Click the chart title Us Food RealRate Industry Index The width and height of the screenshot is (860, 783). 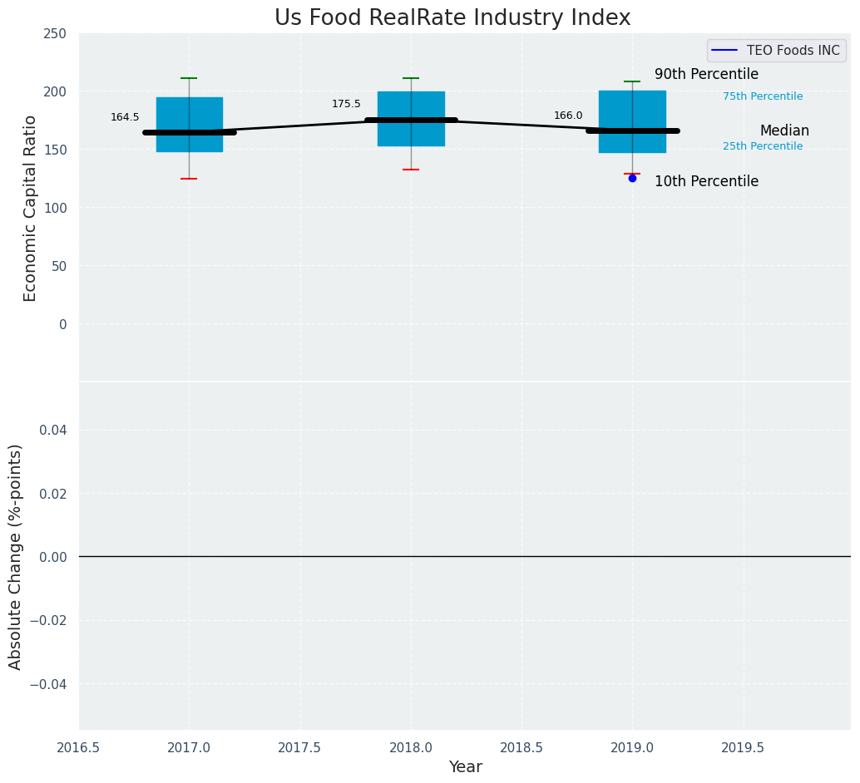click(452, 17)
